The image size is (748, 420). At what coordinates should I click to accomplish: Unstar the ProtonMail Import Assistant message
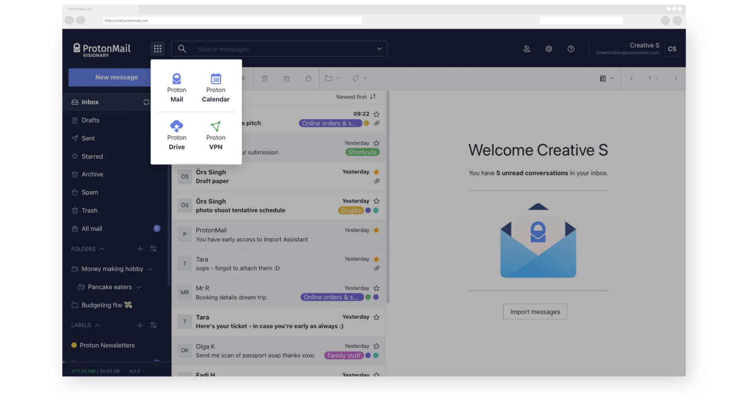point(376,230)
